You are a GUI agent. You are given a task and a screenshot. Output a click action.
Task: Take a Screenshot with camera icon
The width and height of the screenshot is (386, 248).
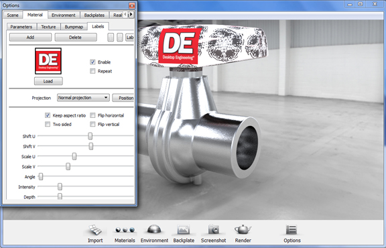pos(213,233)
